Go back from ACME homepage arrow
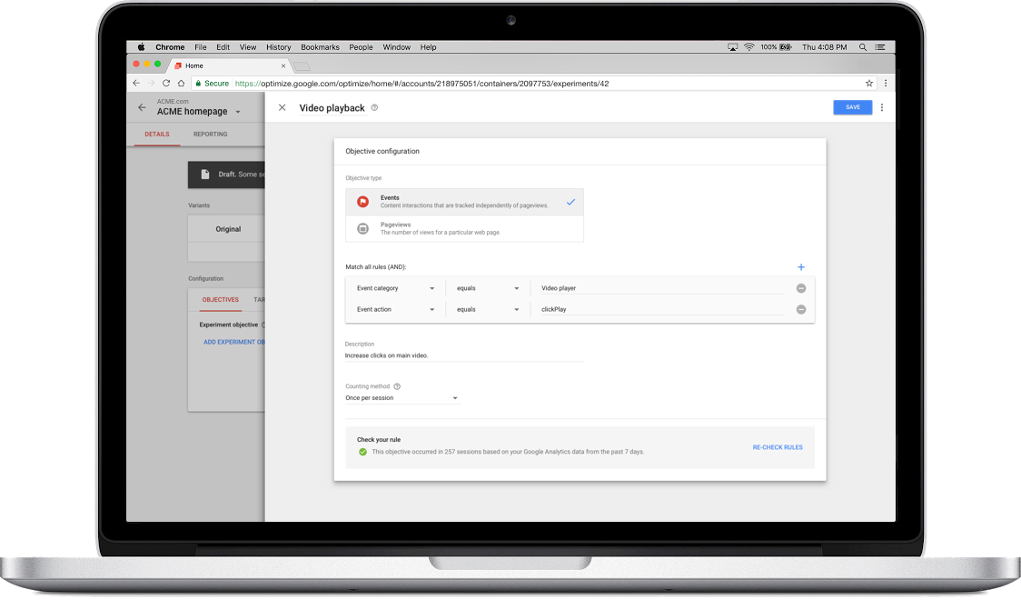 coord(142,107)
